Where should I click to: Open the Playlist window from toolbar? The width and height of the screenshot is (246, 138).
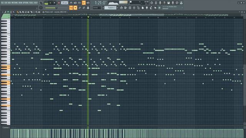pyautogui.click(x=121, y=8)
